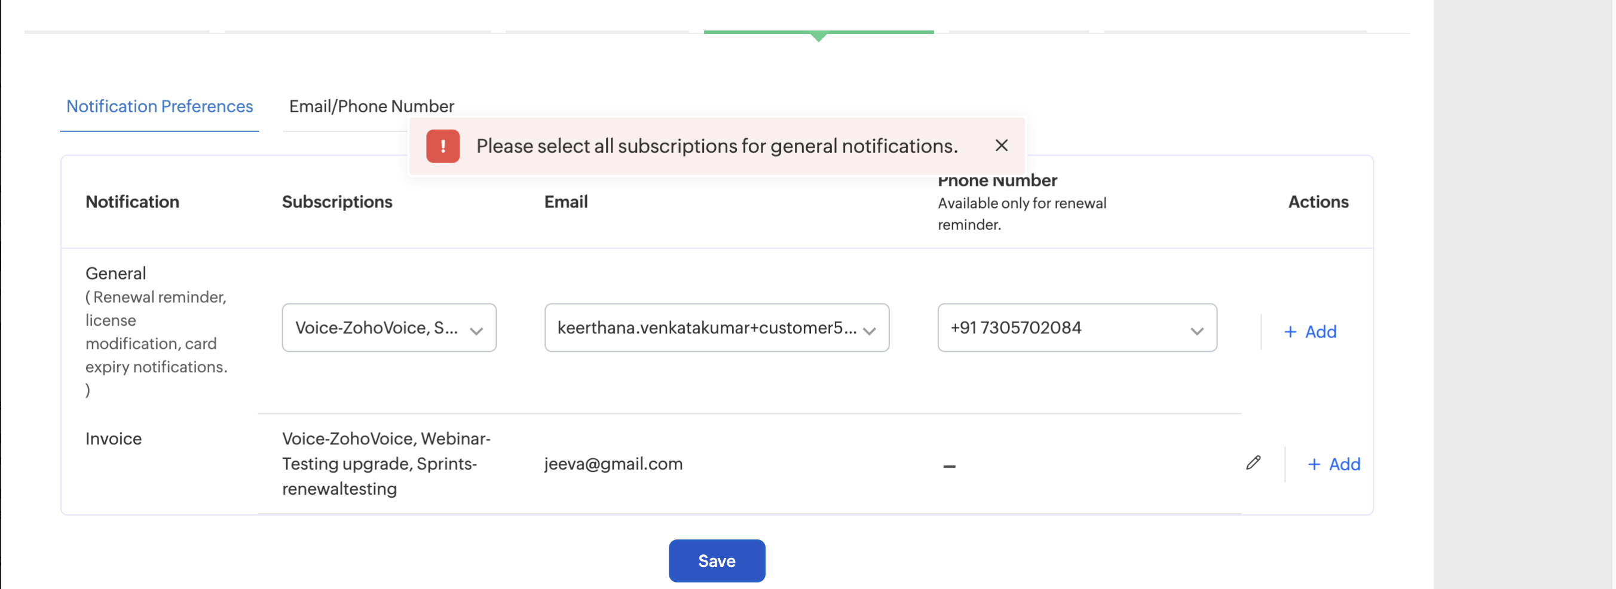Expand the keerthana.venkatakumar email dropdown
Screen dimensions: 1616x589
click(x=717, y=328)
